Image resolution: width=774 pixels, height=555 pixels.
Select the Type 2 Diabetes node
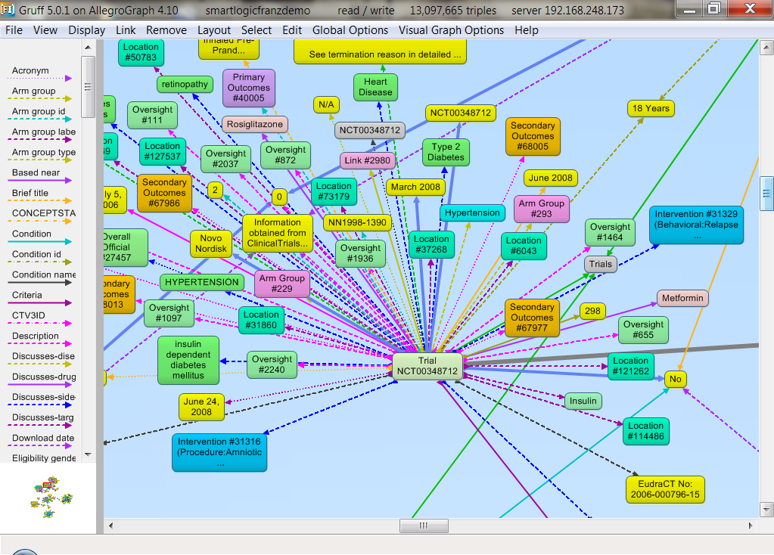click(x=446, y=152)
